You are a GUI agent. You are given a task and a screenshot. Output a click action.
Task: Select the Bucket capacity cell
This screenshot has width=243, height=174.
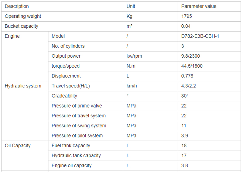tap(62, 26)
